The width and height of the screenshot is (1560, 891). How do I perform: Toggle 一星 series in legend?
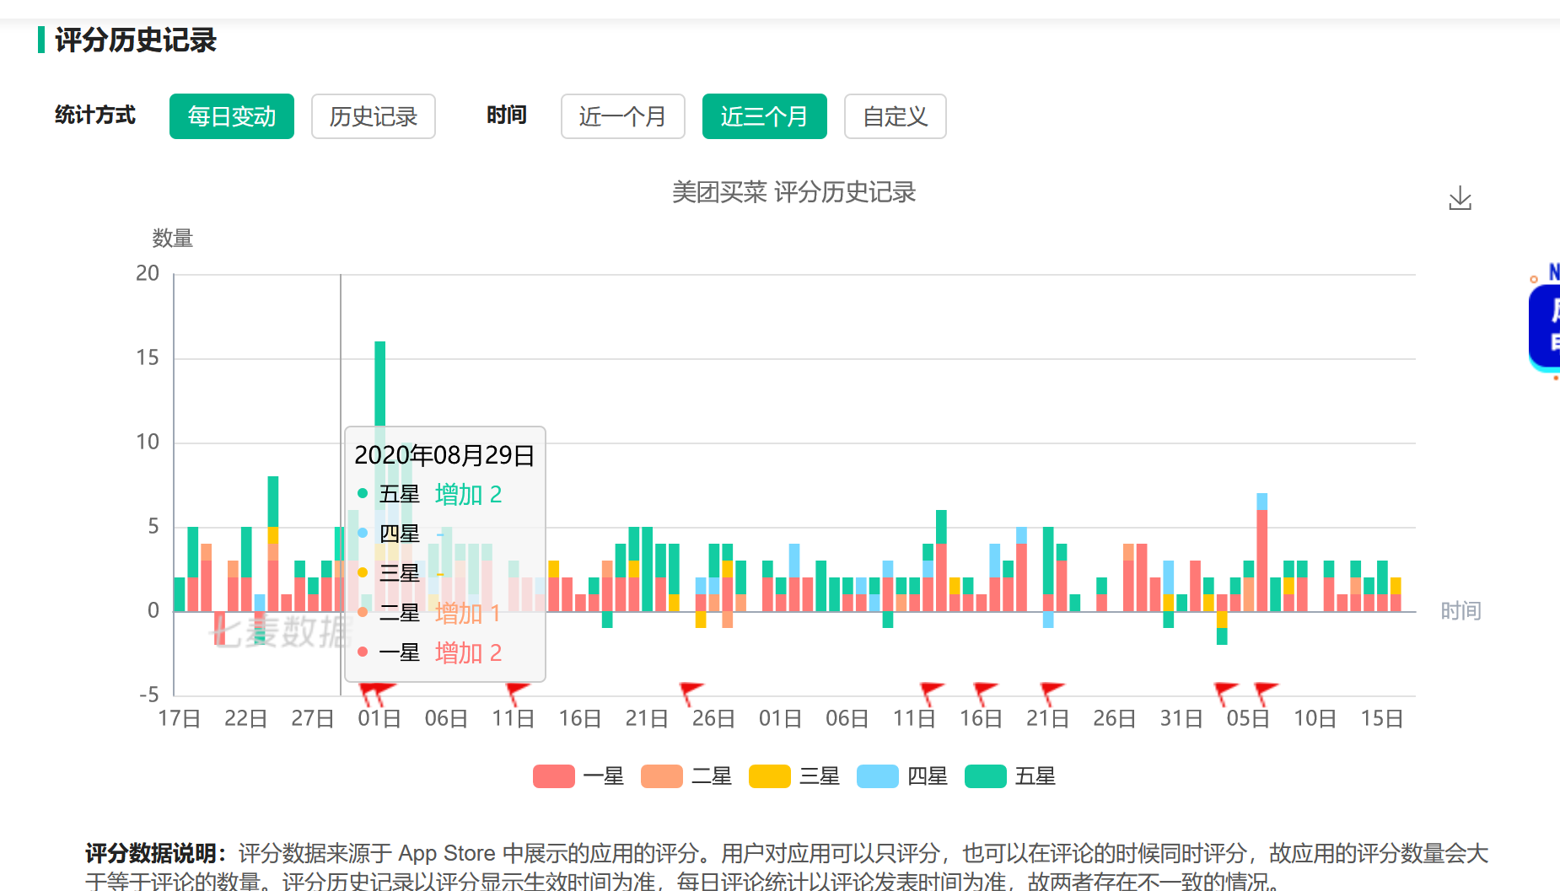click(x=578, y=776)
